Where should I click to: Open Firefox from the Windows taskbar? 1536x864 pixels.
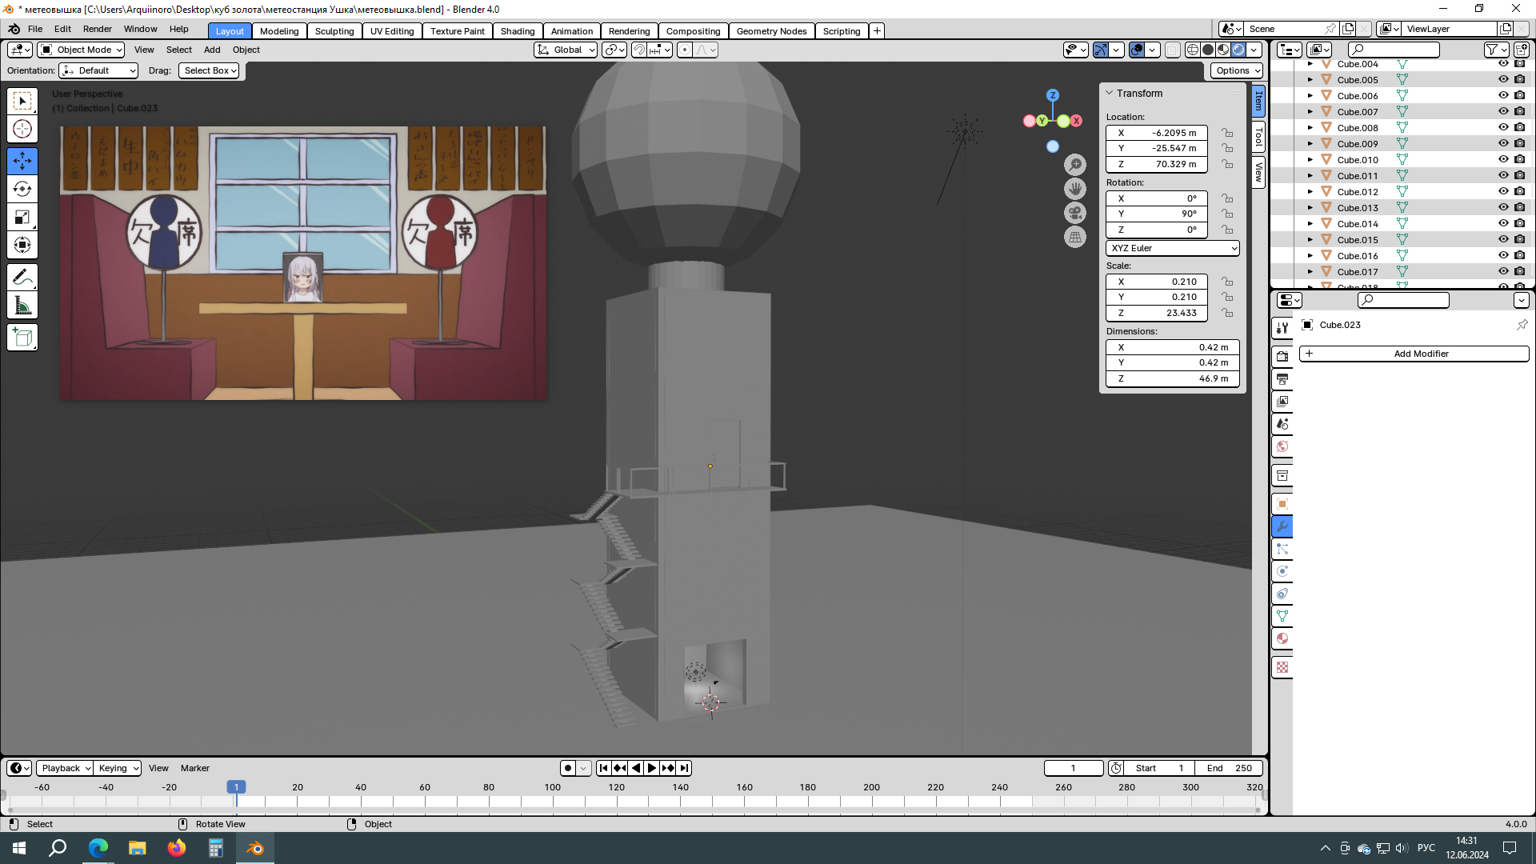177,848
